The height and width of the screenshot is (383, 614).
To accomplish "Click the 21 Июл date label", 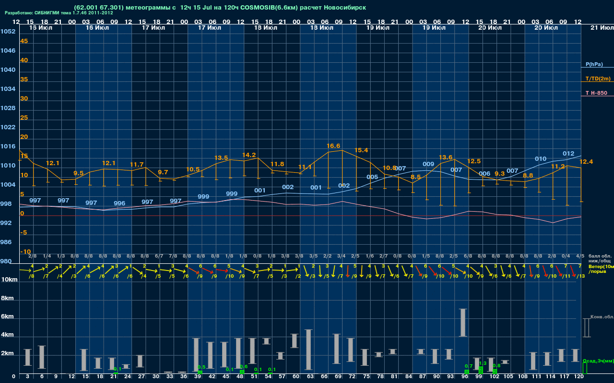I will [x=602, y=28].
